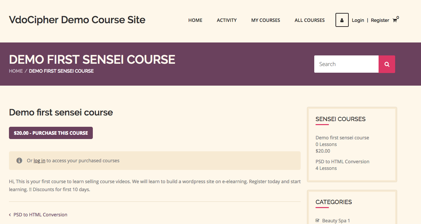Open previous lesson PSD to HTML Conversion
The image size is (421, 224).
click(x=40, y=215)
